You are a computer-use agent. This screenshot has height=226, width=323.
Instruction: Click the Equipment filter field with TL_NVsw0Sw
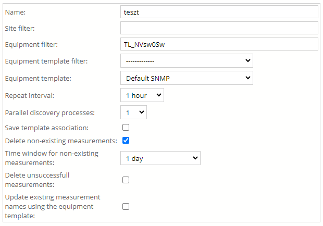[x=219, y=44]
